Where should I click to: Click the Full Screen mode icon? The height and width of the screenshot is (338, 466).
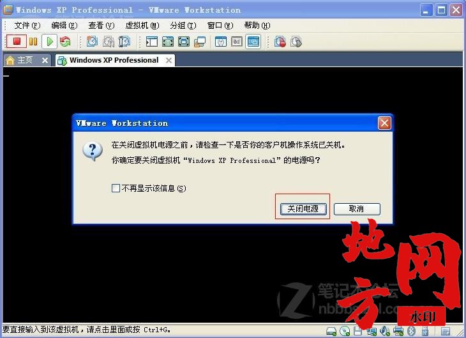pos(184,42)
